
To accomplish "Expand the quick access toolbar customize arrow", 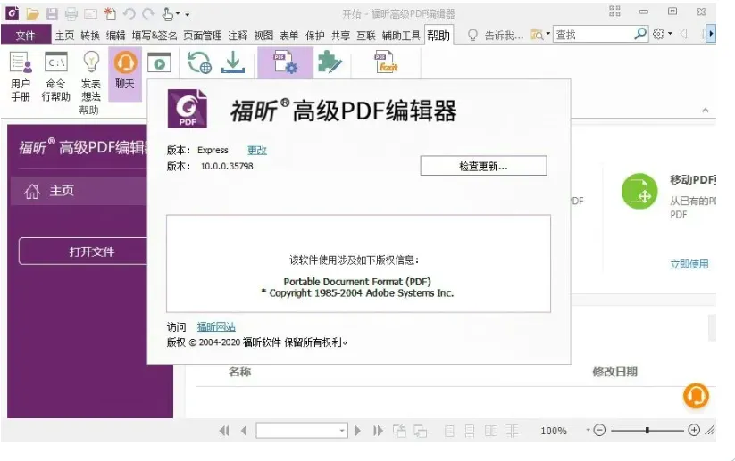I will pos(187,14).
